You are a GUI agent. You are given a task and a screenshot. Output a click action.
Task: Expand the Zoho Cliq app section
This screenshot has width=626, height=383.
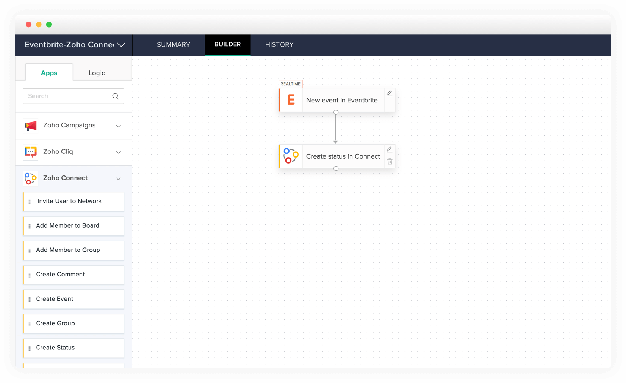tap(118, 152)
